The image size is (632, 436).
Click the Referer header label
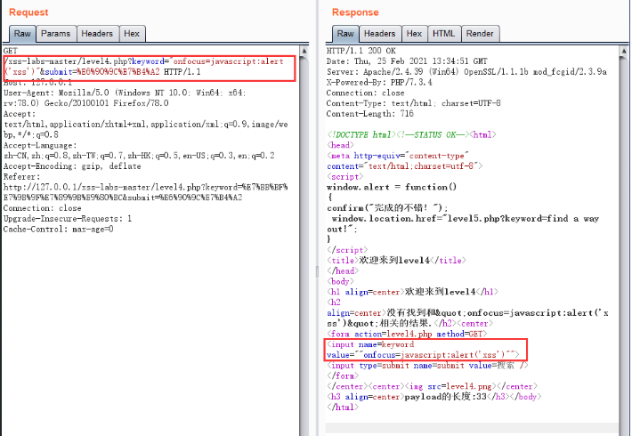point(21,176)
